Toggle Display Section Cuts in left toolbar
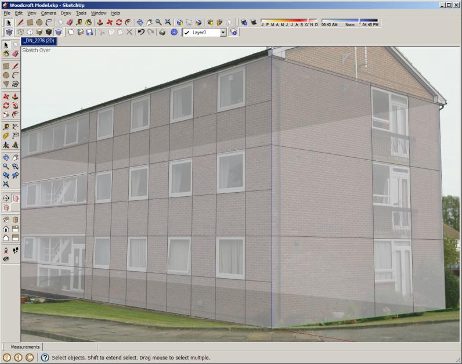 (6, 207)
